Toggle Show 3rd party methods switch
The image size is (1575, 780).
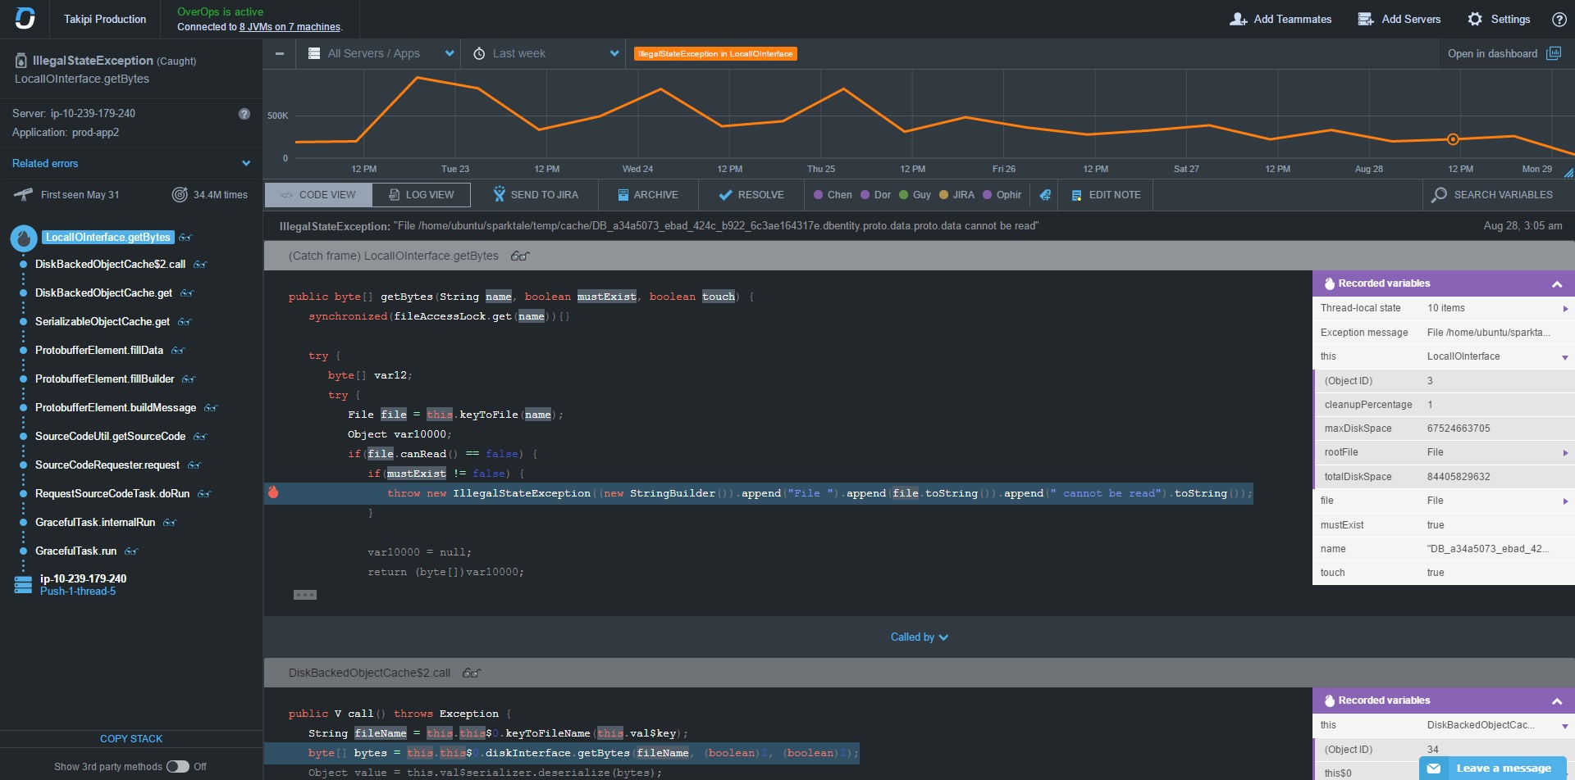177,767
